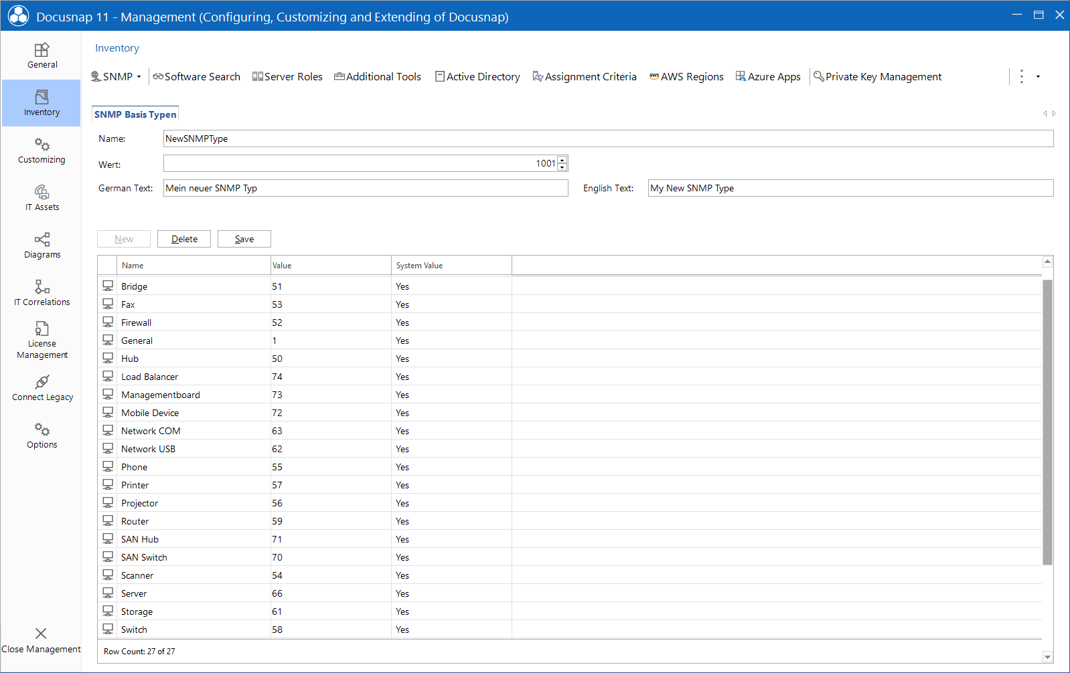The image size is (1070, 673).
Task: Click the English Text field
Action: [x=850, y=188]
